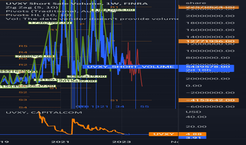Click 0.00 on the volume price scale
246x145 pixels.
(x=194, y=86)
